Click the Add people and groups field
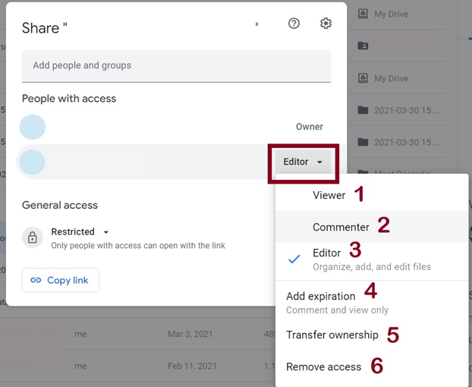 [176, 65]
